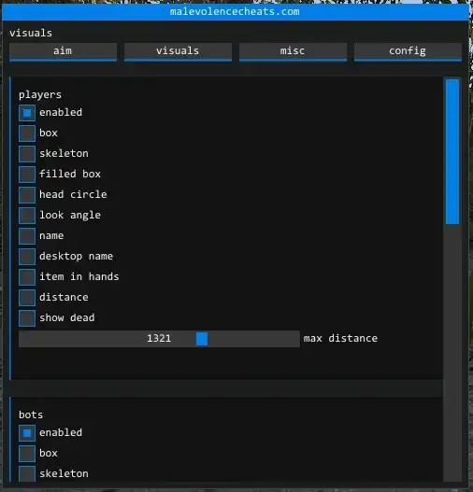Click the malevolencecheats.com title bar
The height and width of the screenshot is (492, 473).
[235, 12]
